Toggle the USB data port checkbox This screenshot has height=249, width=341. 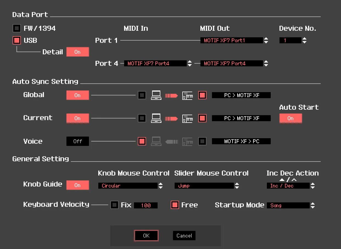tap(17, 40)
